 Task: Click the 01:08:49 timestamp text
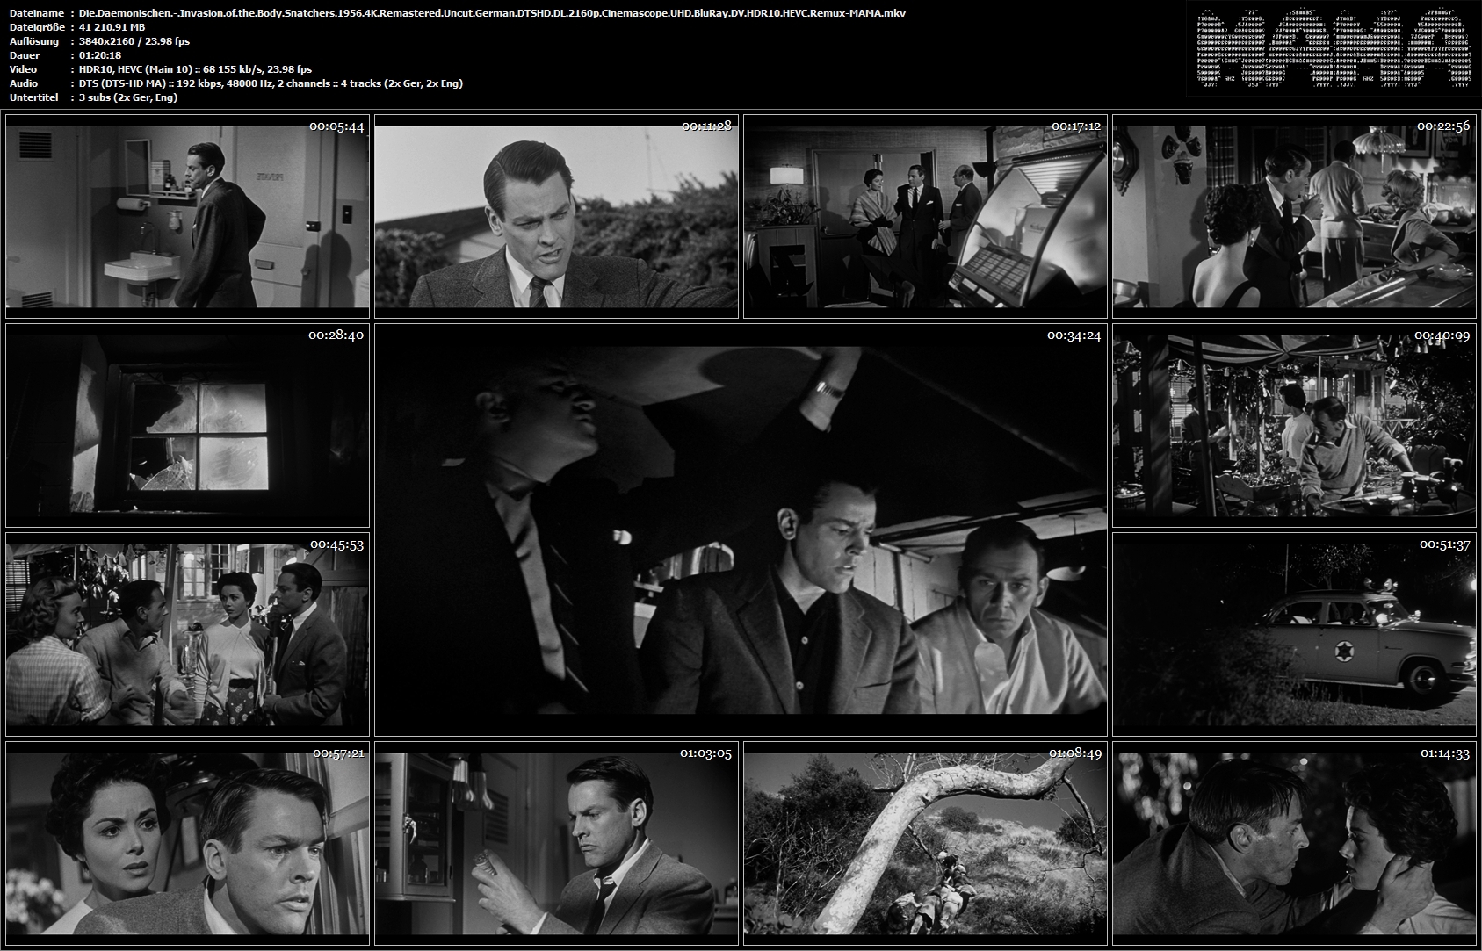(1074, 753)
